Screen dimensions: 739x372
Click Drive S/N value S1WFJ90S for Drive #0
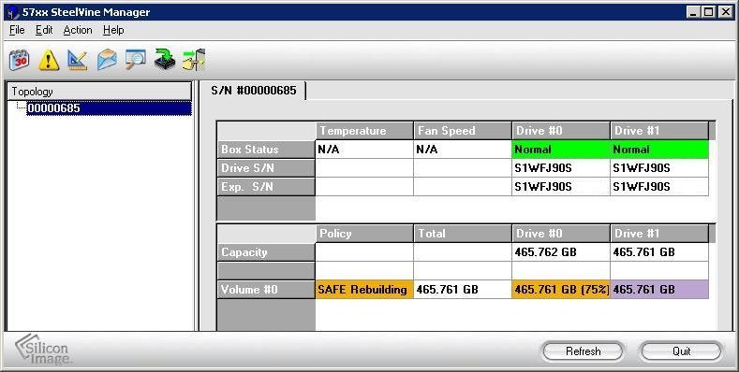click(x=561, y=168)
